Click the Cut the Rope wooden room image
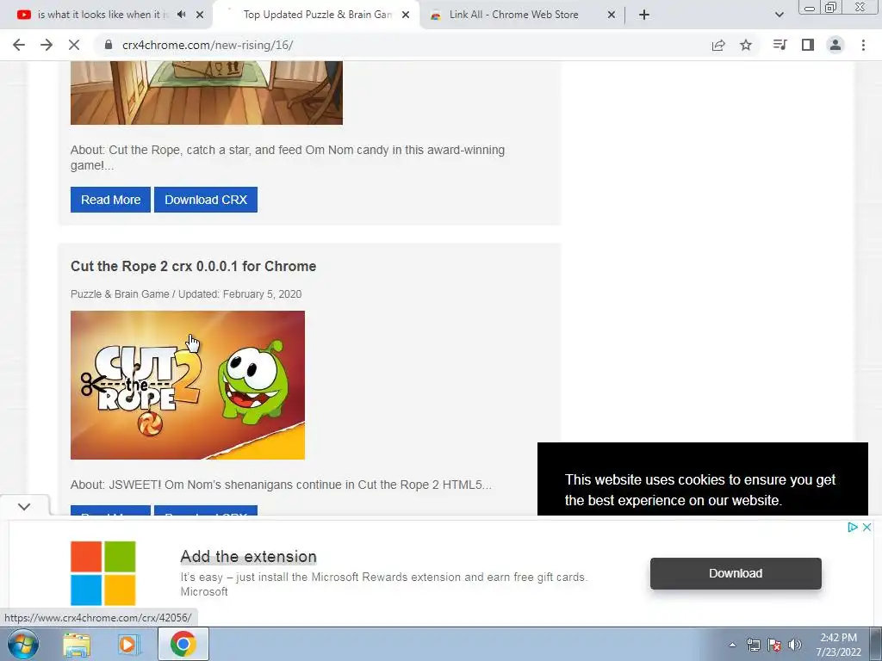 [207, 93]
